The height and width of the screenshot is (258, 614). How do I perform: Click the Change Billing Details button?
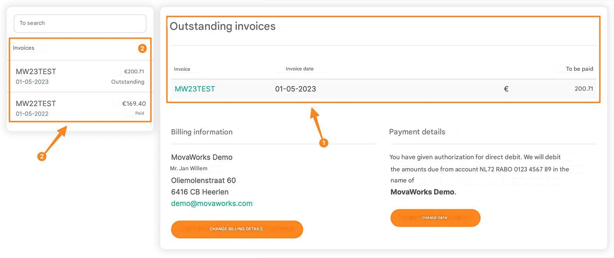pyautogui.click(x=237, y=229)
